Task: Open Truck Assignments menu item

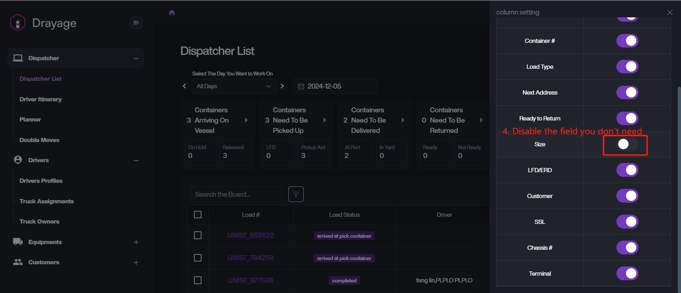Action: pos(46,201)
